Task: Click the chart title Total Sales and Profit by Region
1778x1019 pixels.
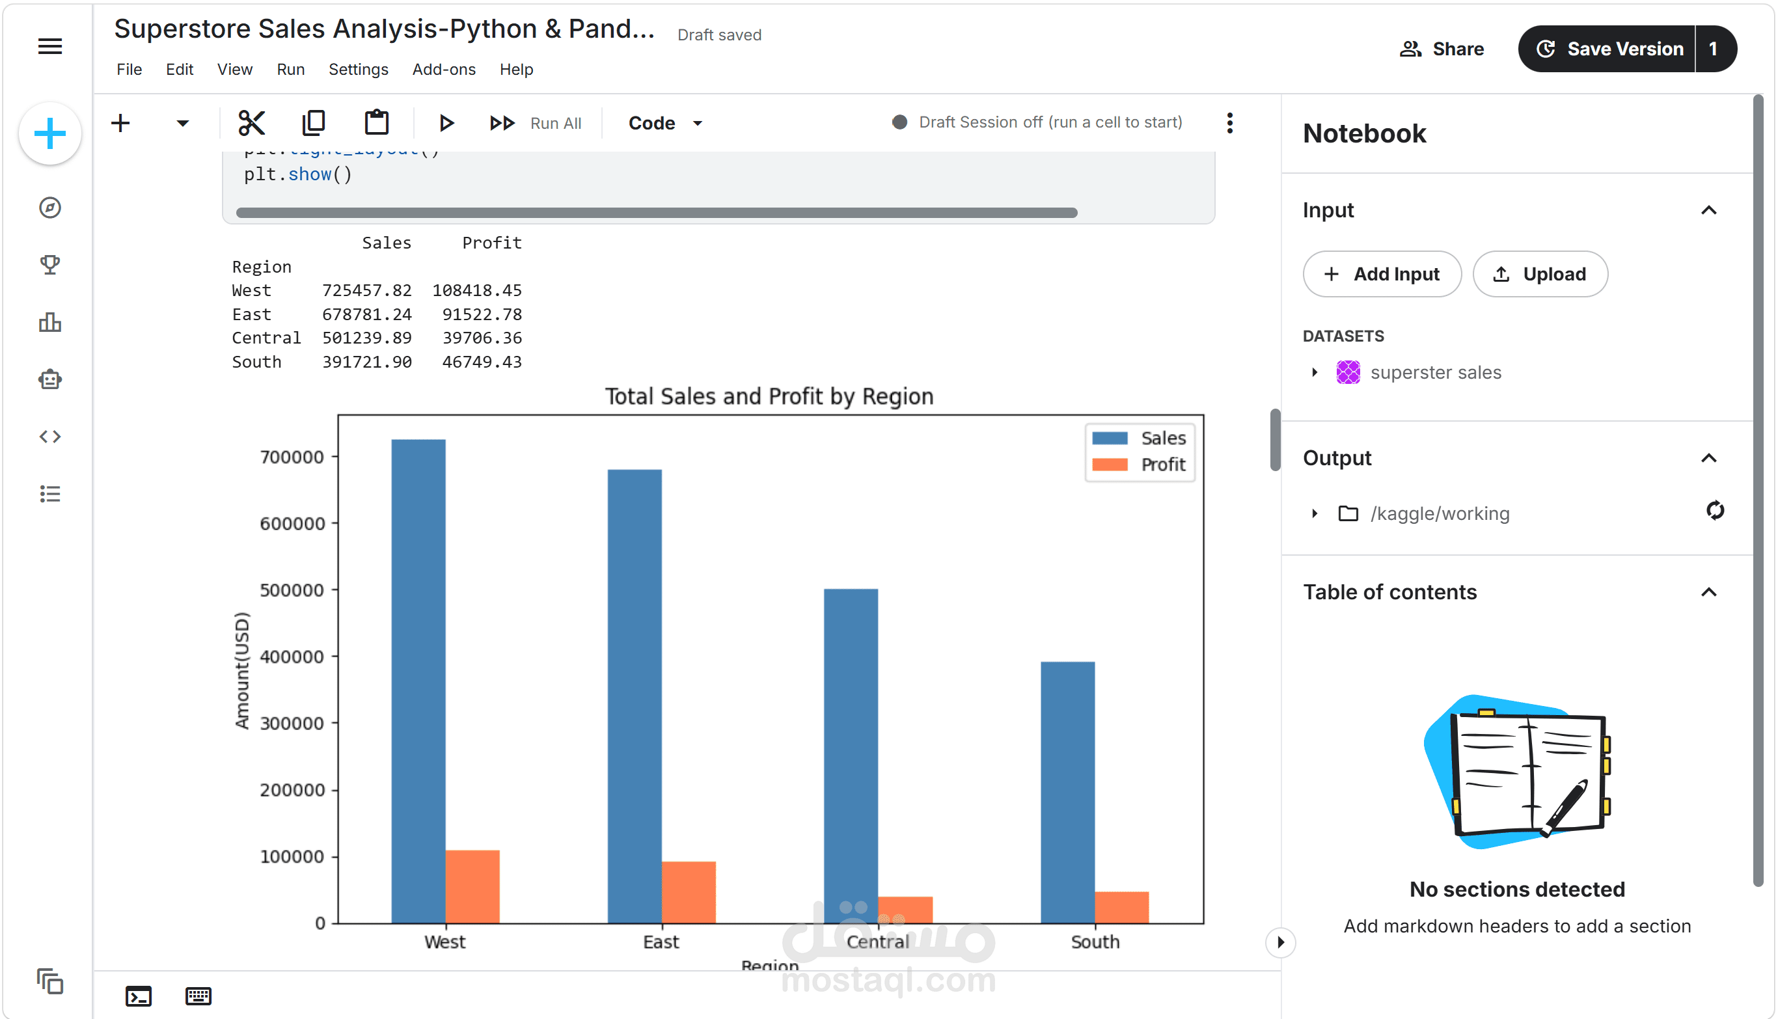Action: (x=769, y=396)
